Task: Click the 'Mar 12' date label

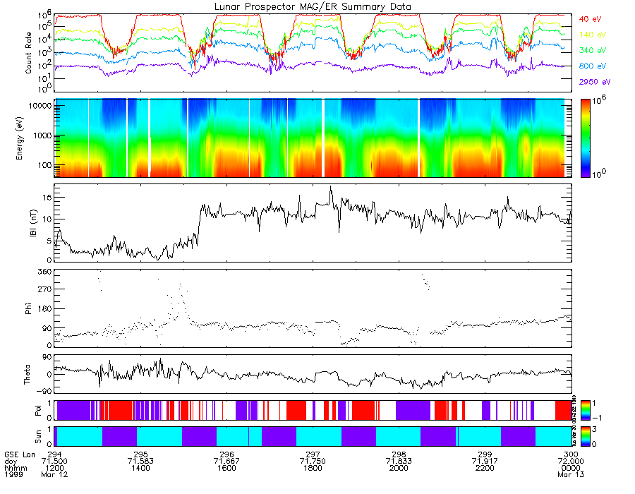Action: pos(54,474)
